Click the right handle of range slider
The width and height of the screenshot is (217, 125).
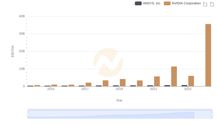(x=212, y=115)
